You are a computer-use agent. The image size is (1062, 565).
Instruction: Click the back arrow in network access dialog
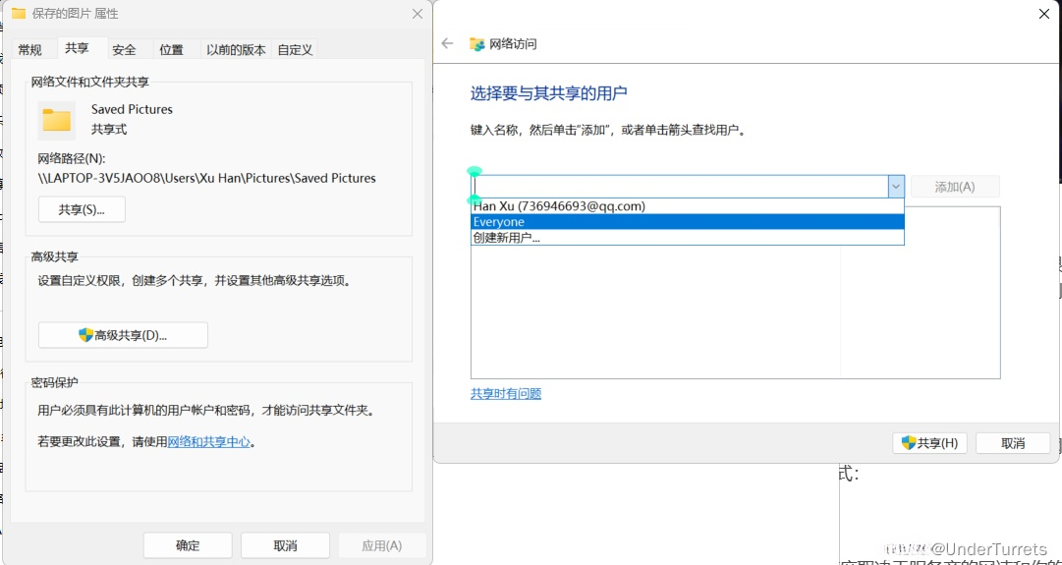pyautogui.click(x=448, y=44)
